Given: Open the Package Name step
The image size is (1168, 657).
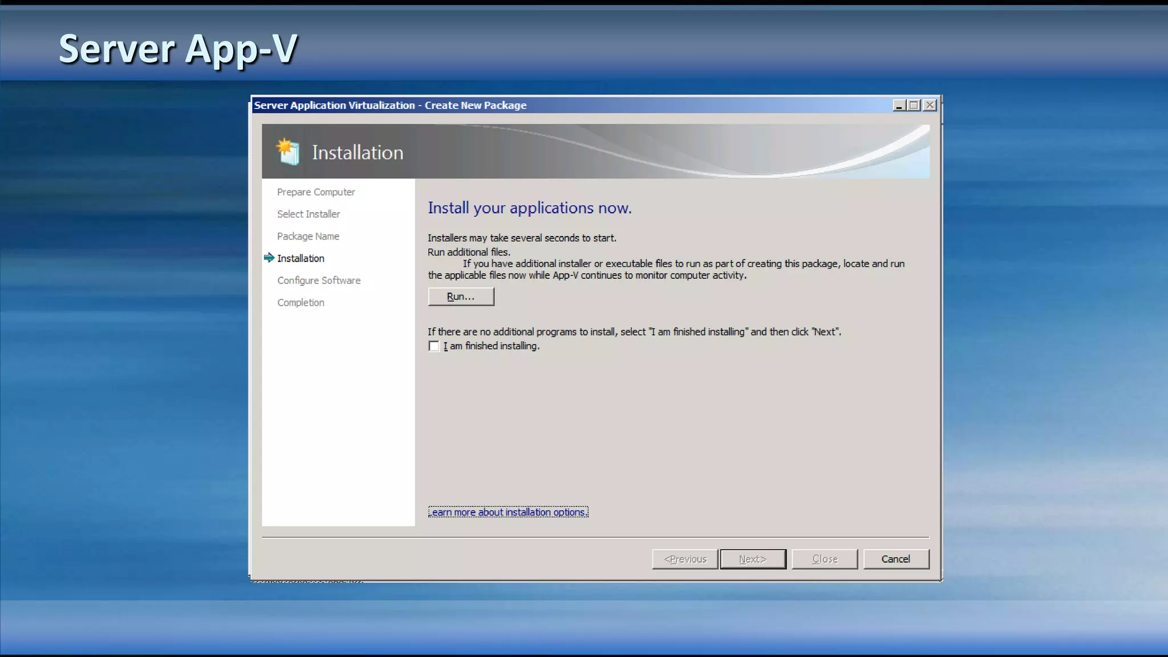Looking at the screenshot, I should point(308,236).
